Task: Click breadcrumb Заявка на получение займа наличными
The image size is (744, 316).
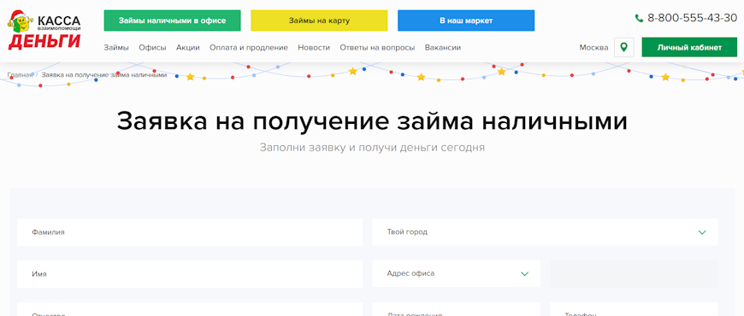Action: [x=104, y=75]
